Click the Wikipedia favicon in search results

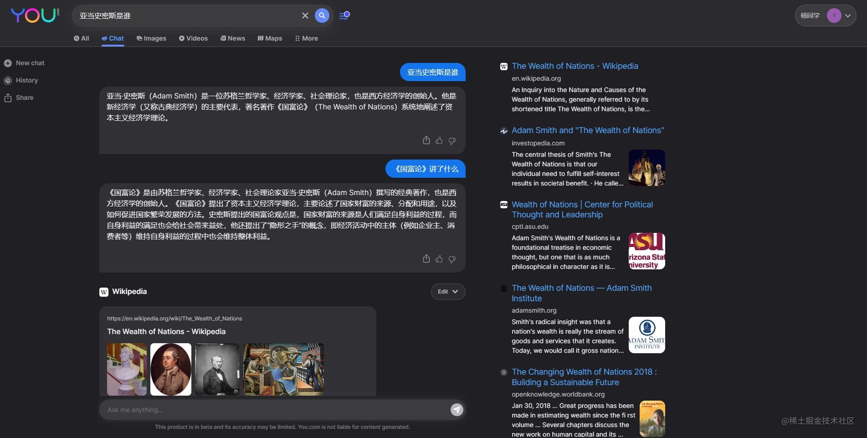504,67
